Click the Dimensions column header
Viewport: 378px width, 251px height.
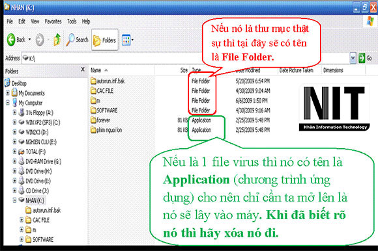click(333, 70)
